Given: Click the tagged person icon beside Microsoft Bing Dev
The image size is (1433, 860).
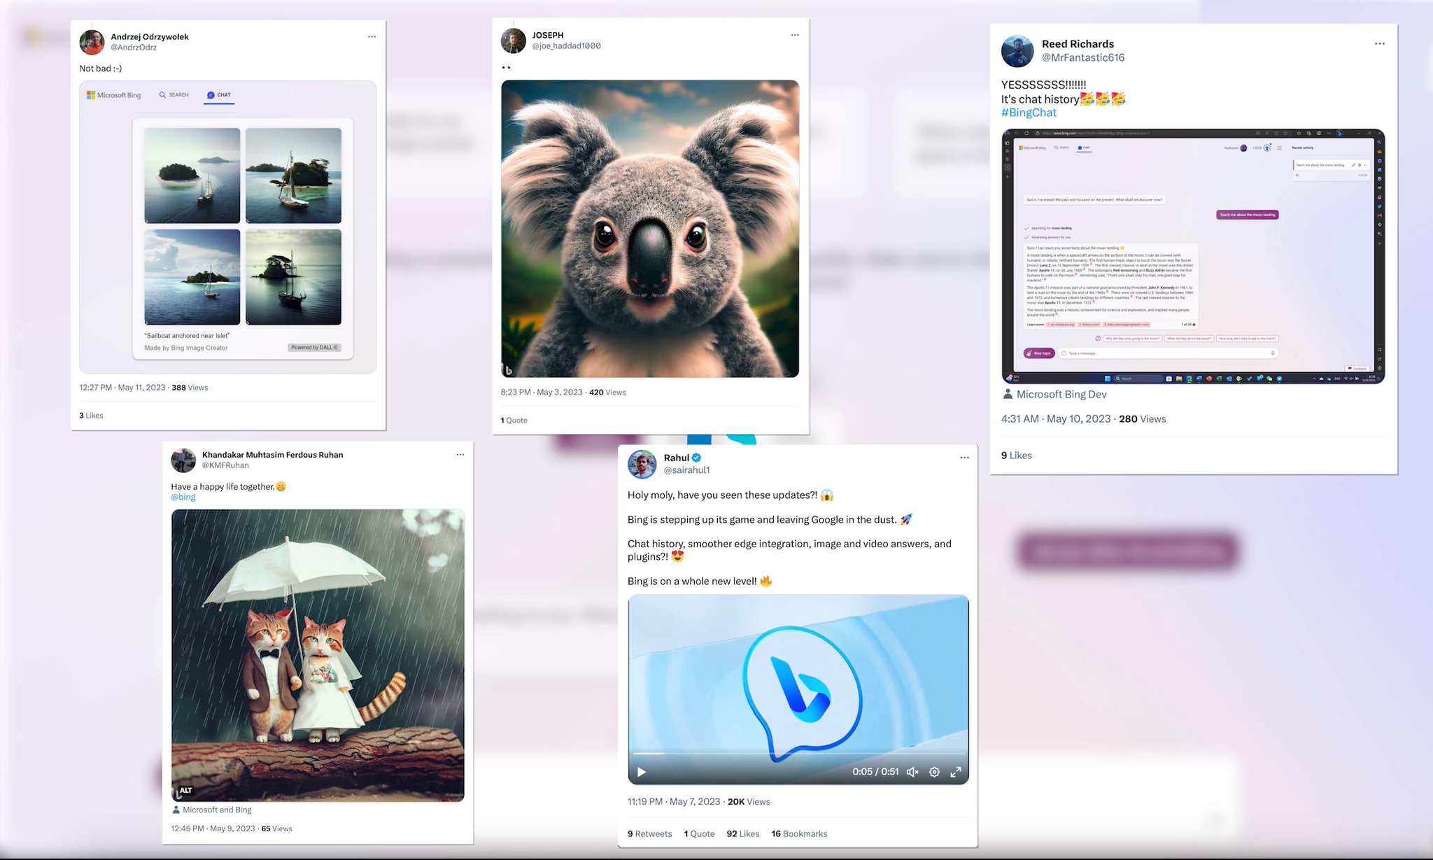Looking at the screenshot, I should click(x=1008, y=395).
